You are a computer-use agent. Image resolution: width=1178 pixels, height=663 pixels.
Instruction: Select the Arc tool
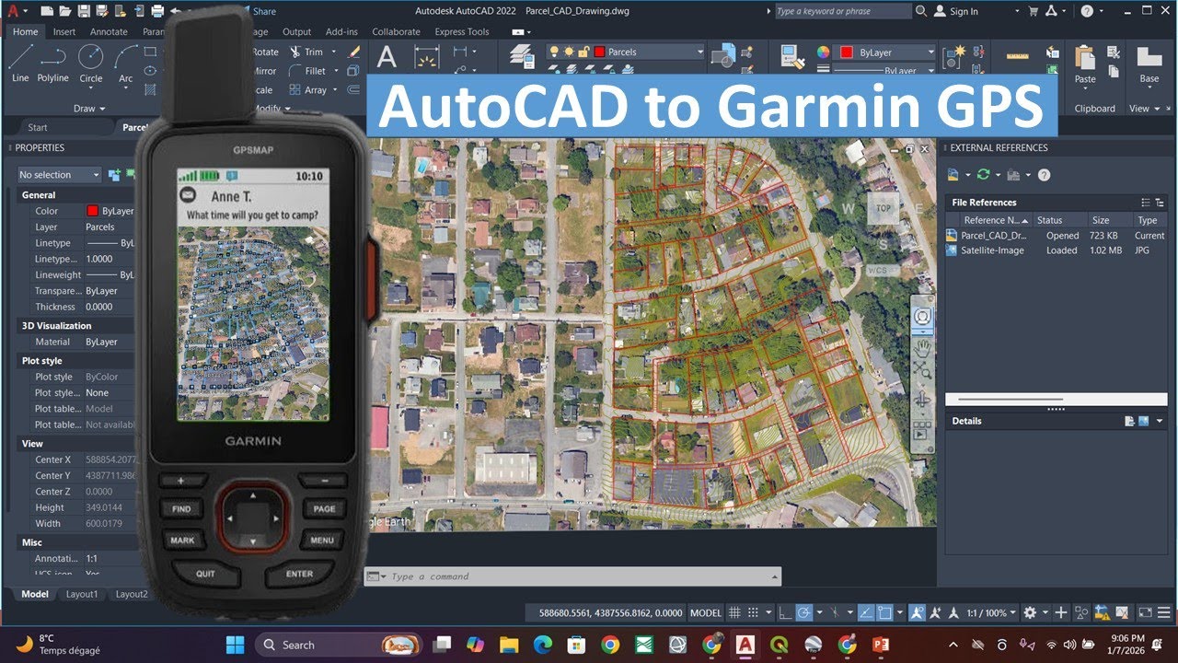pos(126,63)
